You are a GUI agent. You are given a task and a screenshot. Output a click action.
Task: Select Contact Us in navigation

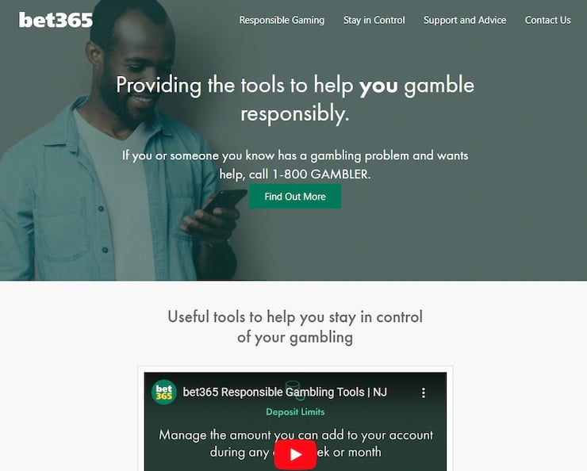(x=547, y=20)
